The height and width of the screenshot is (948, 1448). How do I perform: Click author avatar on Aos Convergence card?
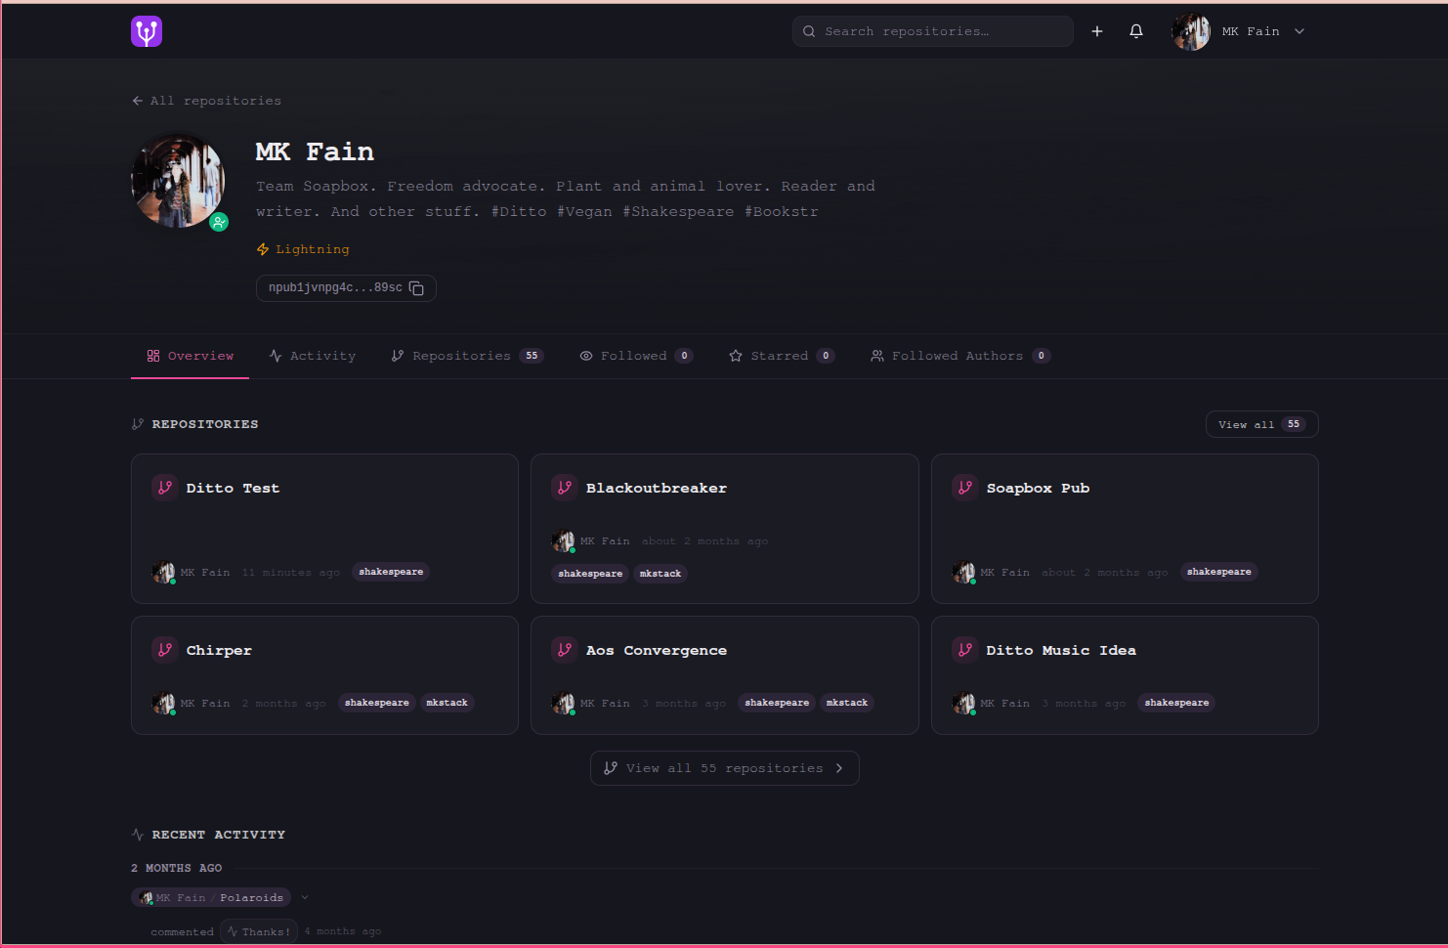[x=563, y=703]
